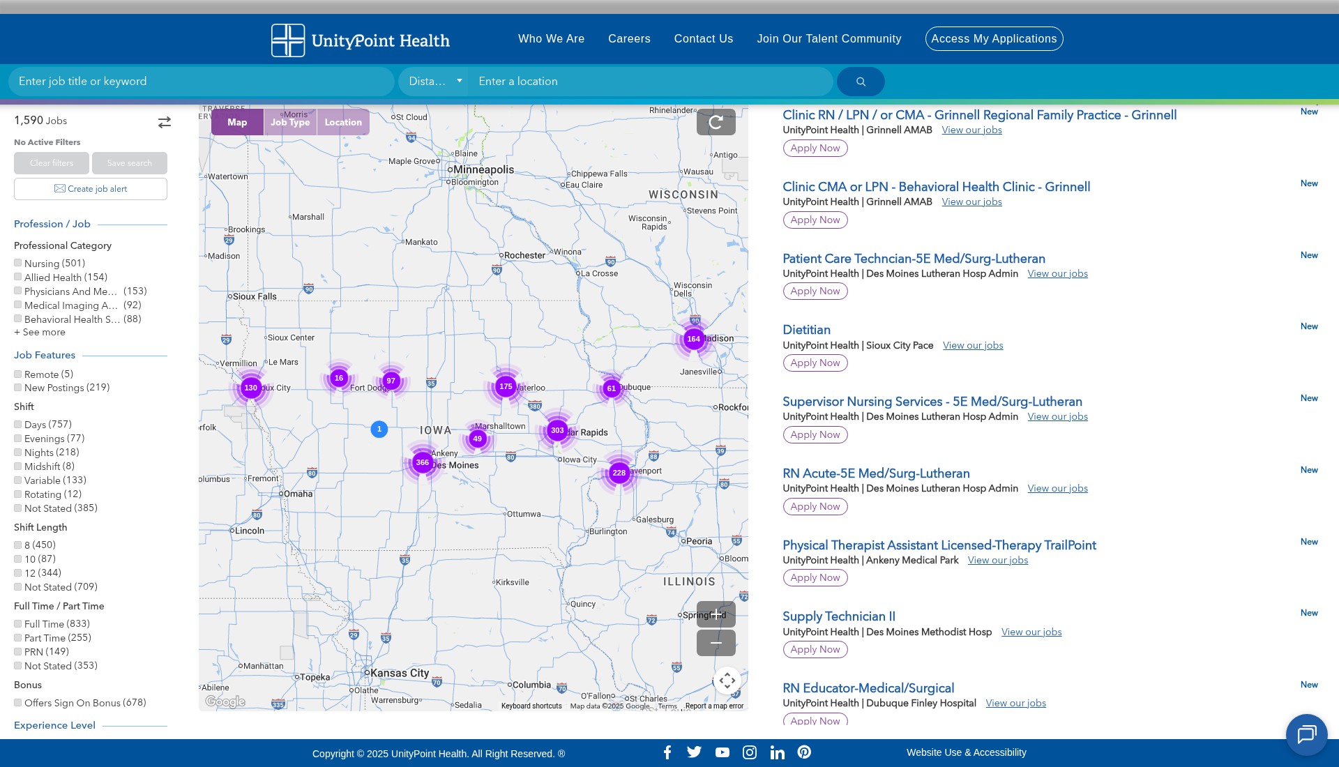The height and width of the screenshot is (767, 1339).
Task: Expand See more professional categories
Action: pyautogui.click(x=40, y=333)
